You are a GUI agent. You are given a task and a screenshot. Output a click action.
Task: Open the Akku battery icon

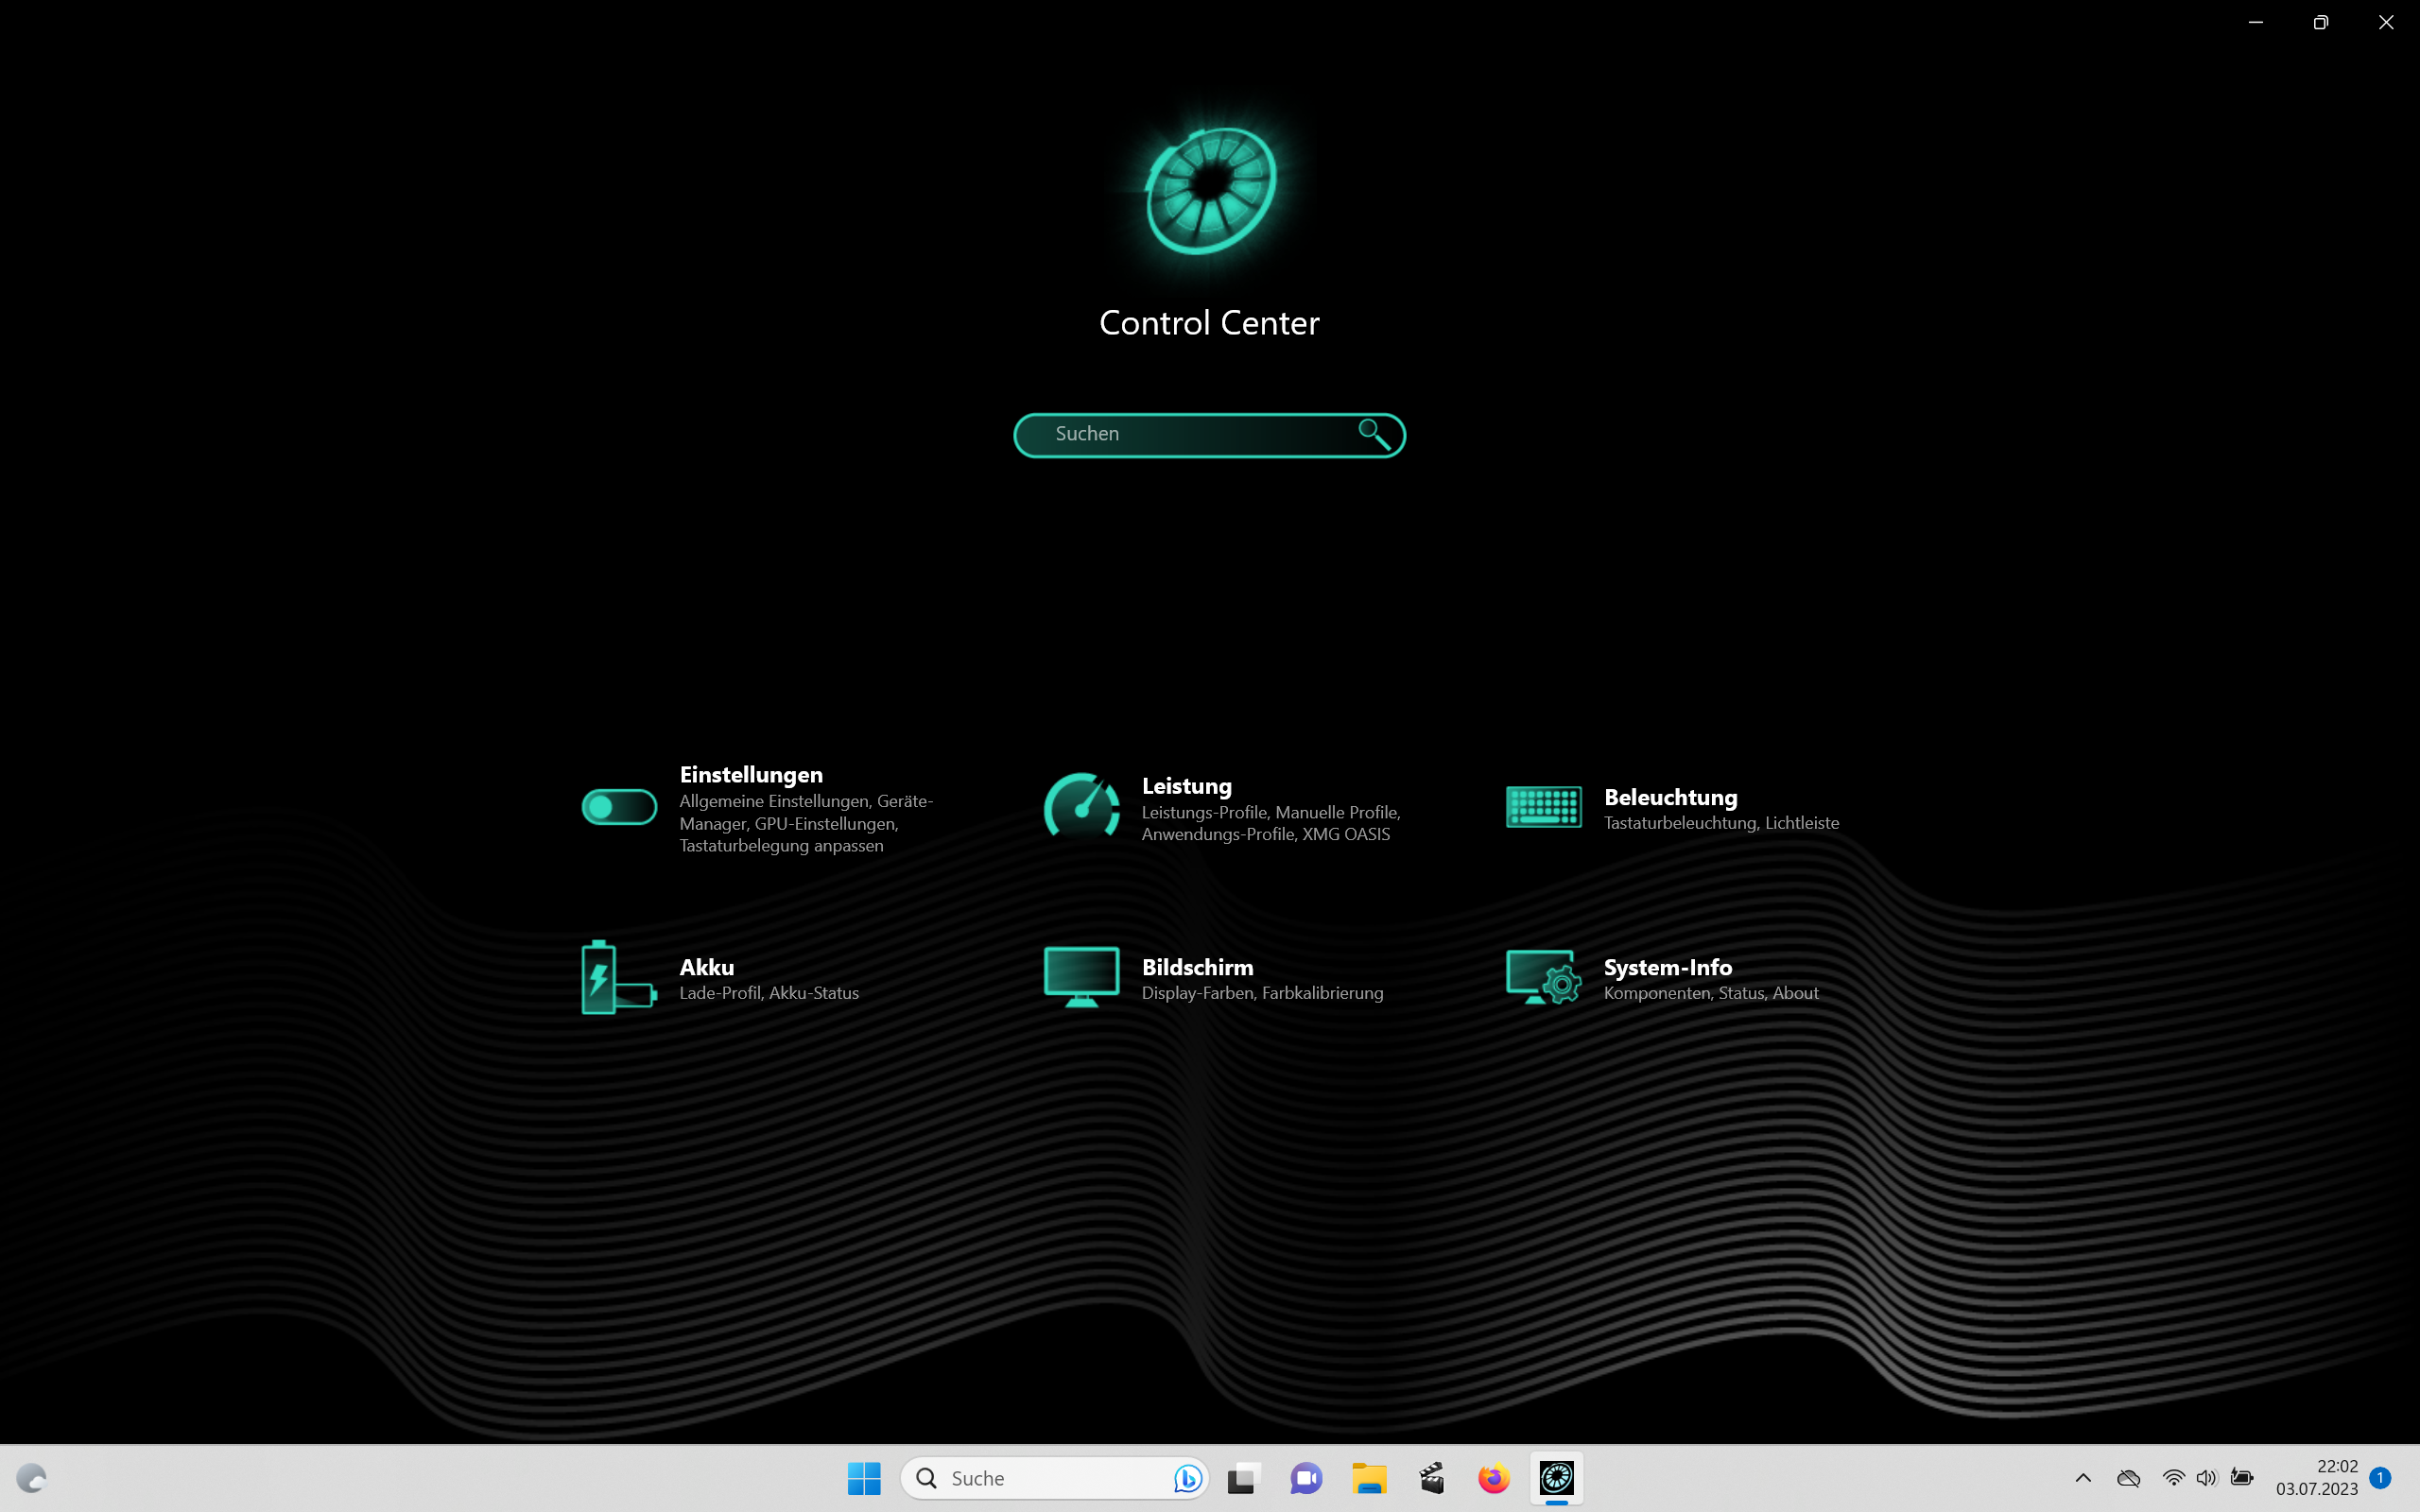tap(617, 977)
